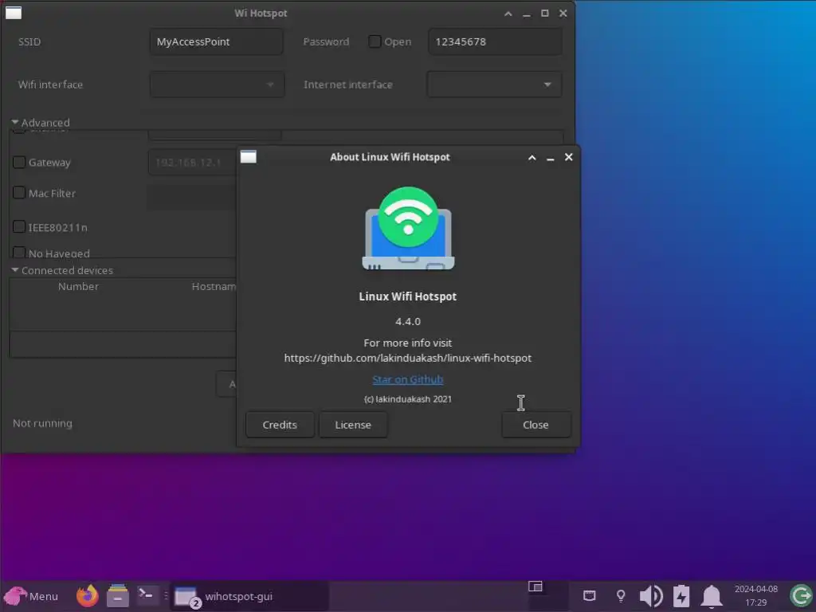
Task: Click the password field showing 12345678
Action: tap(495, 41)
